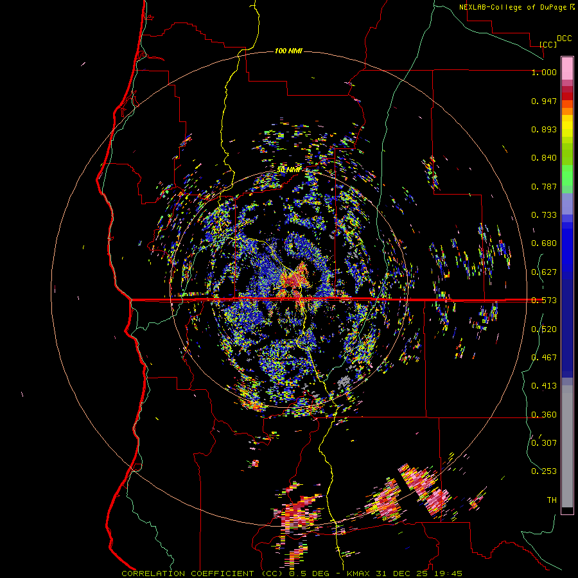Image resolution: width=578 pixels, height=578 pixels.
Task: Click the TH threshold label
Action: pos(552,500)
